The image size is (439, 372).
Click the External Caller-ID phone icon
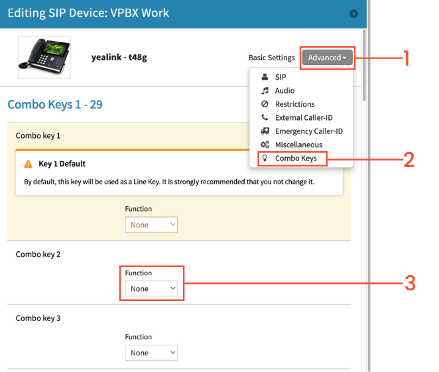[265, 117]
